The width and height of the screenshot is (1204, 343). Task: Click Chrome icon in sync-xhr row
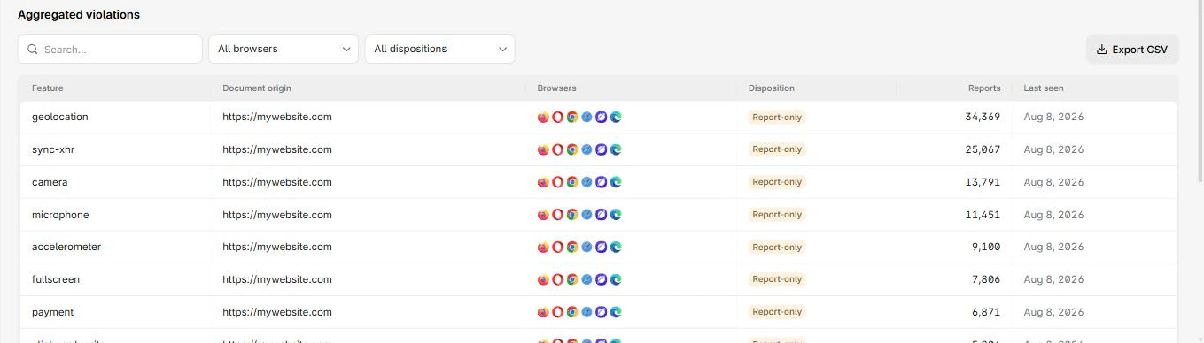tap(572, 149)
